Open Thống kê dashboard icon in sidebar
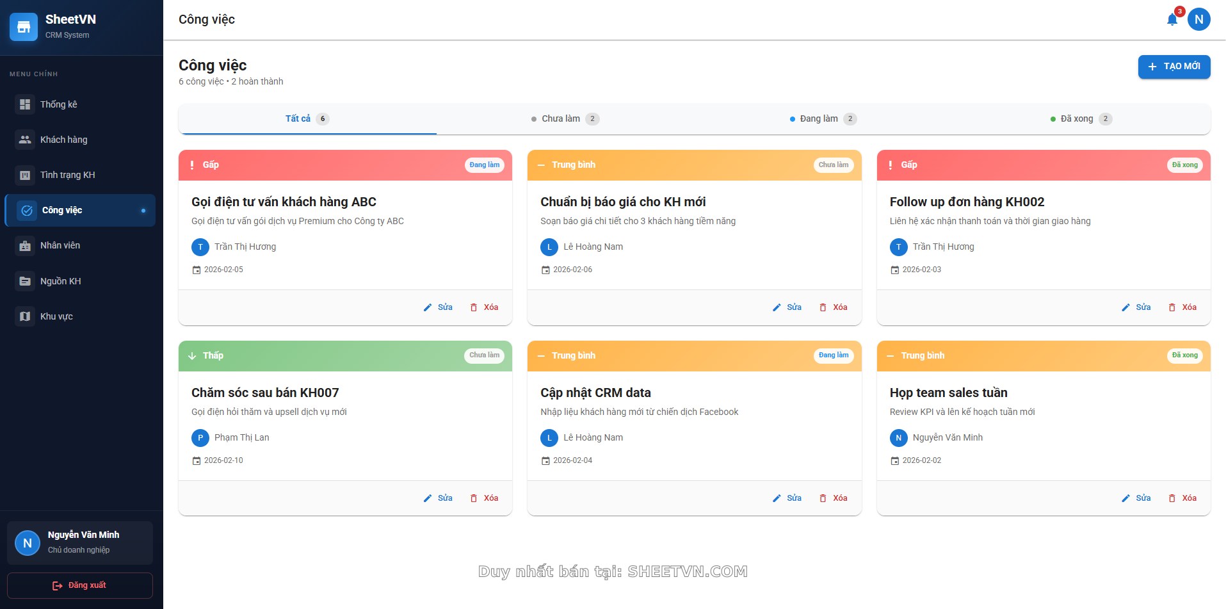1226x609 pixels. click(x=25, y=104)
